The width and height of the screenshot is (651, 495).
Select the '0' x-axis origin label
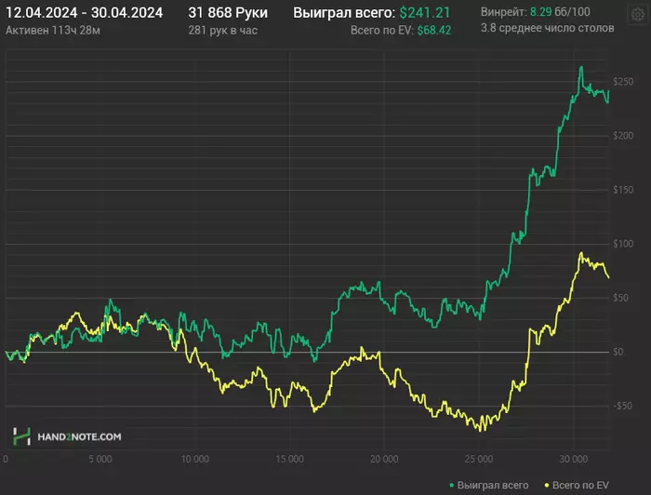click(x=6, y=459)
